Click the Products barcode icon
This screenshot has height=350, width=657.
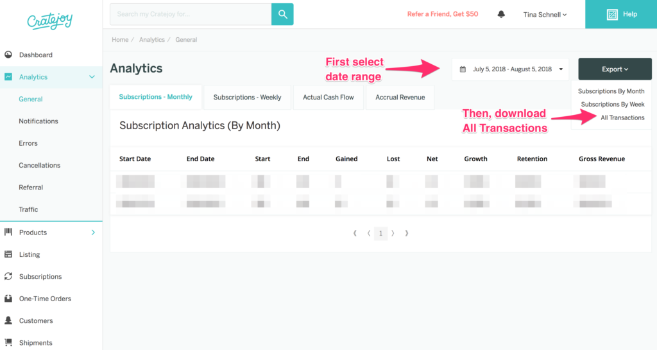pyautogui.click(x=8, y=232)
